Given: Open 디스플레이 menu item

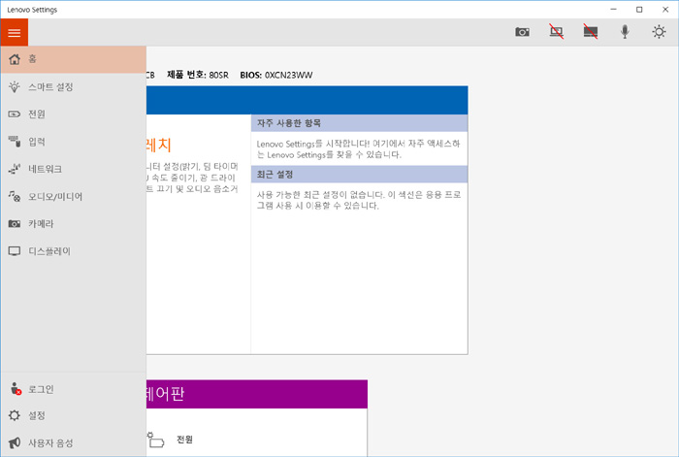Looking at the screenshot, I should point(73,251).
